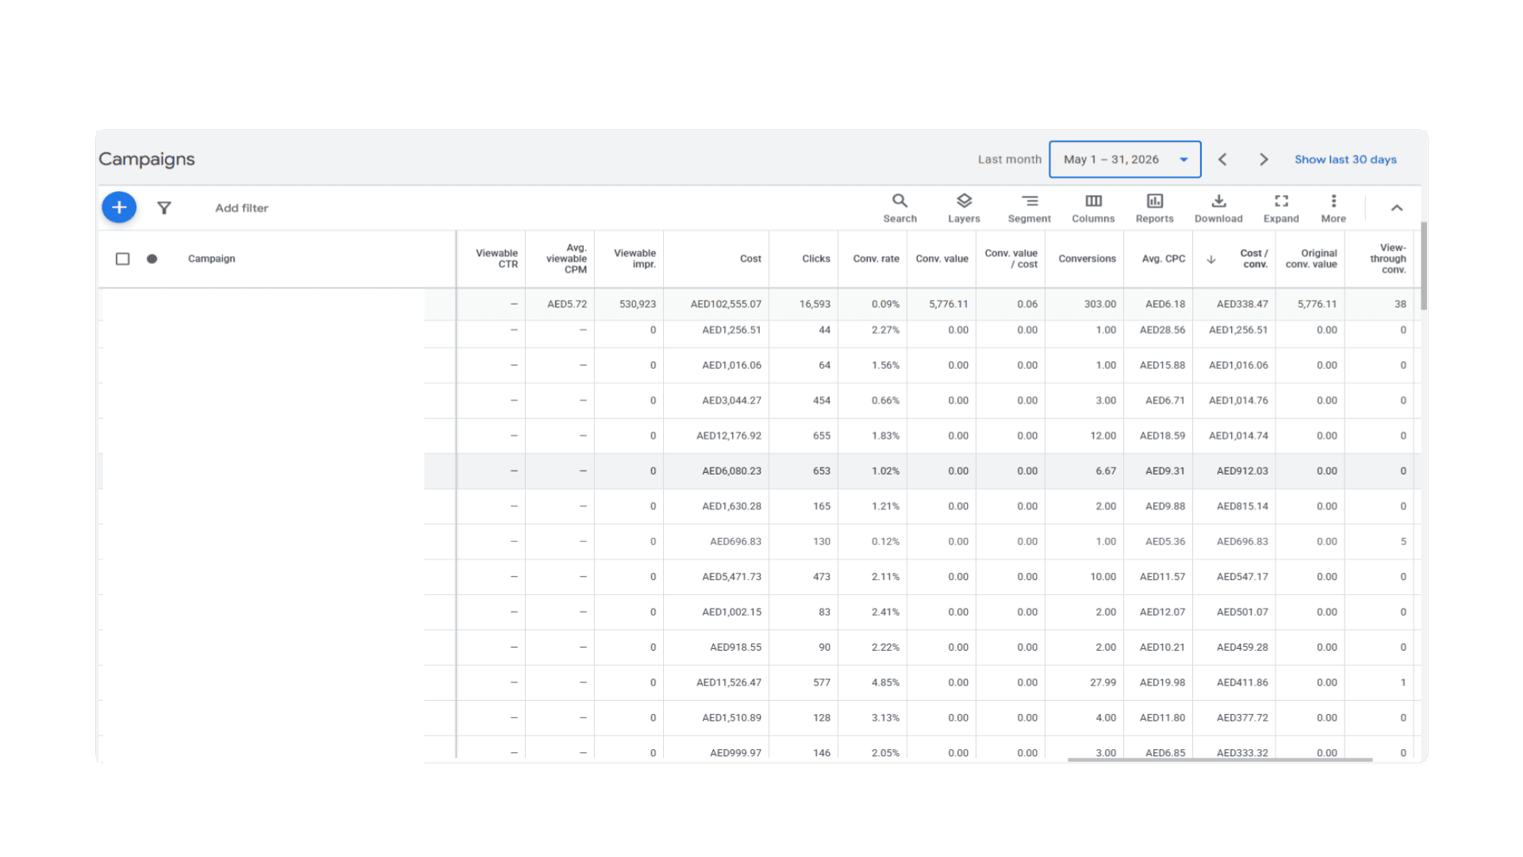Click the horizontal scrollbar at table bottom
This screenshot has width=1523, height=857.
[x=1220, y=759]
